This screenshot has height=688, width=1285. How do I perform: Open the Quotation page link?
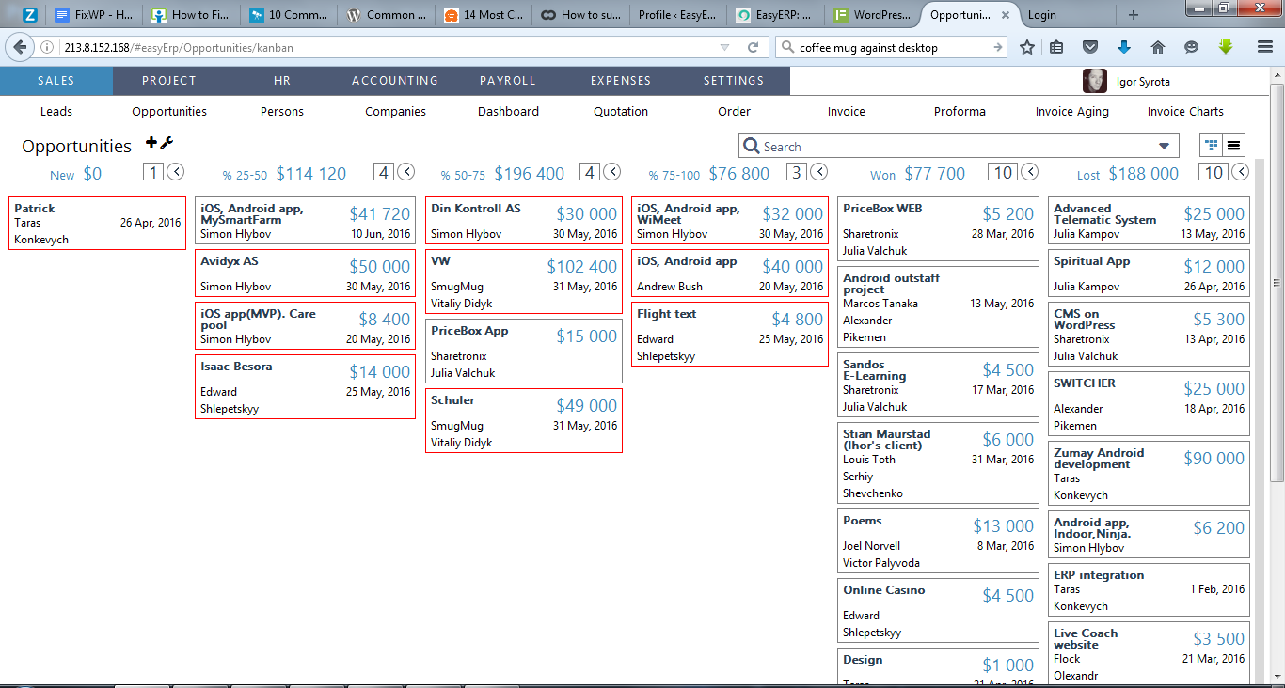click(621, 111)
